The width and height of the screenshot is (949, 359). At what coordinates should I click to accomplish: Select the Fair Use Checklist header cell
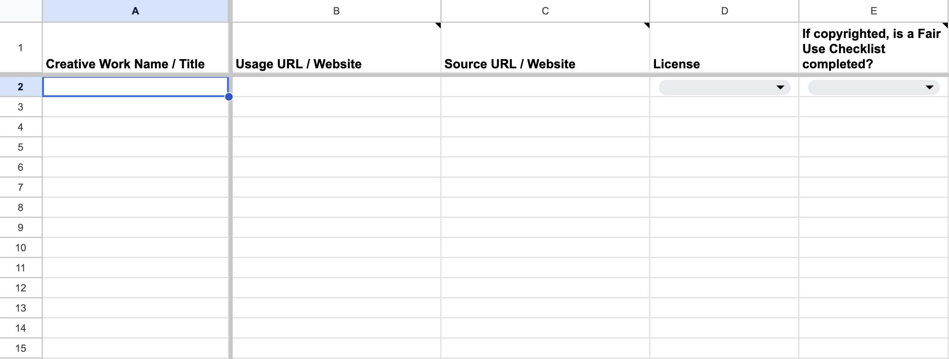(873, 48)
